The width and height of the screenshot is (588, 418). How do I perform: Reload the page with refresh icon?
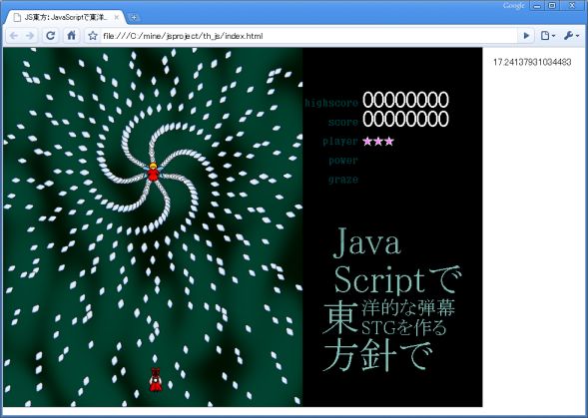(50, 36)
